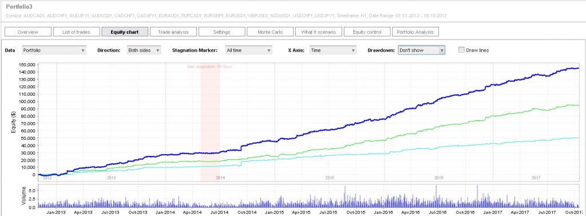Open the Trade analysis tab

click(173, 32)
